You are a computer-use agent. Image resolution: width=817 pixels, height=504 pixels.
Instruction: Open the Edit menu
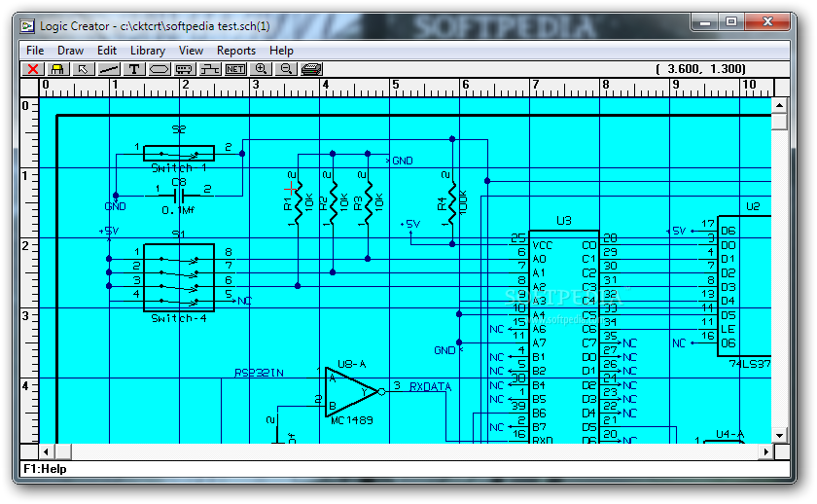[107, 51]
